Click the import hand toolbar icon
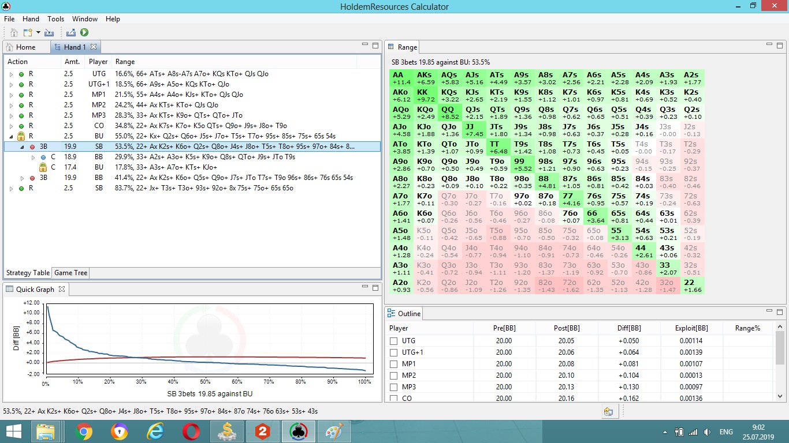The image size is (789, 443). tap(49, 33)
